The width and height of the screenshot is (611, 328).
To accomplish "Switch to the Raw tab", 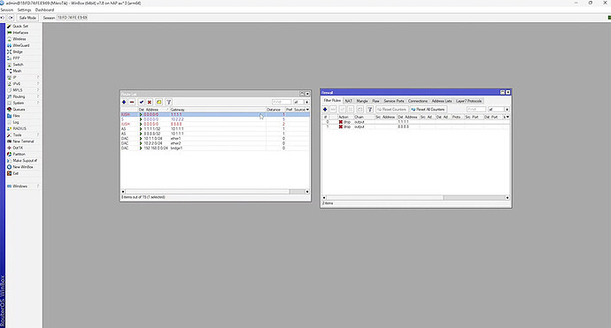I will pos(375,101).
